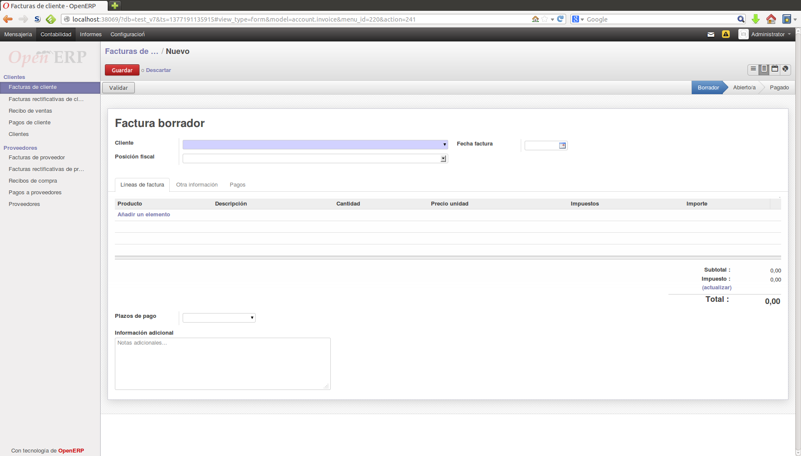Open the Informes menu
Image resolution: width=801 pixels, height=456 pixels.
[x=91, y=35]
